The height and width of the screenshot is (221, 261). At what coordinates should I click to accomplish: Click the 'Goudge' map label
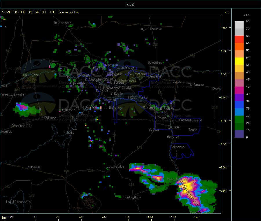click(127, 88)
